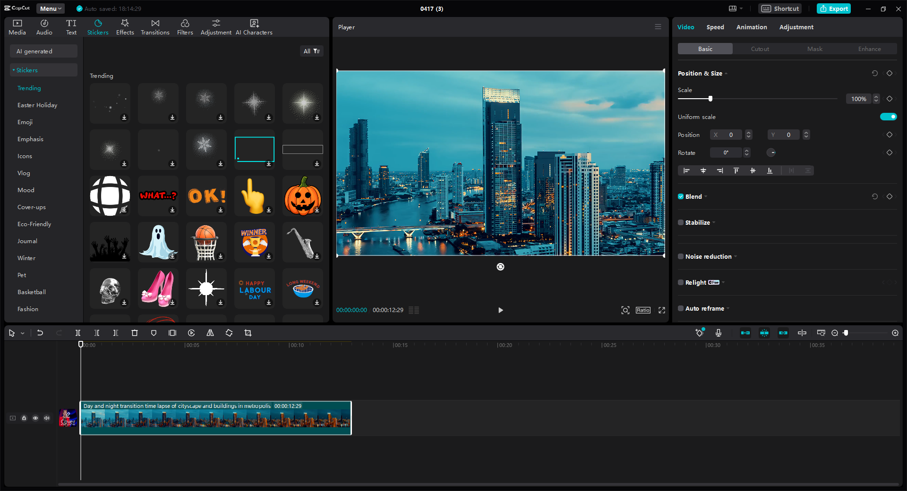Lock the video track
Screen dimensions: 907x491
[x=24, y=418]
